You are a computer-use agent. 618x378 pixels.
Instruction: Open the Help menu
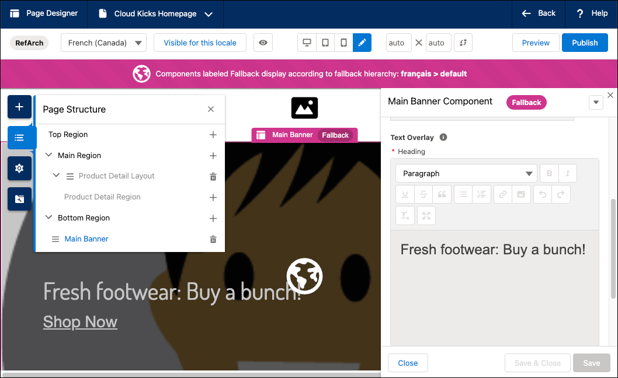coord(592,13)
